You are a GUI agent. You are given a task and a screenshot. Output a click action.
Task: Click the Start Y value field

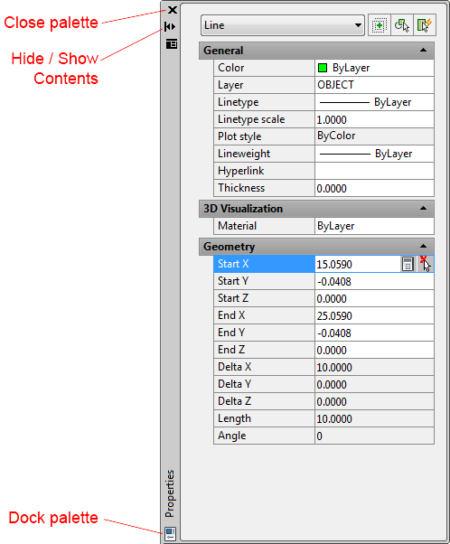(x=374, y=281)
